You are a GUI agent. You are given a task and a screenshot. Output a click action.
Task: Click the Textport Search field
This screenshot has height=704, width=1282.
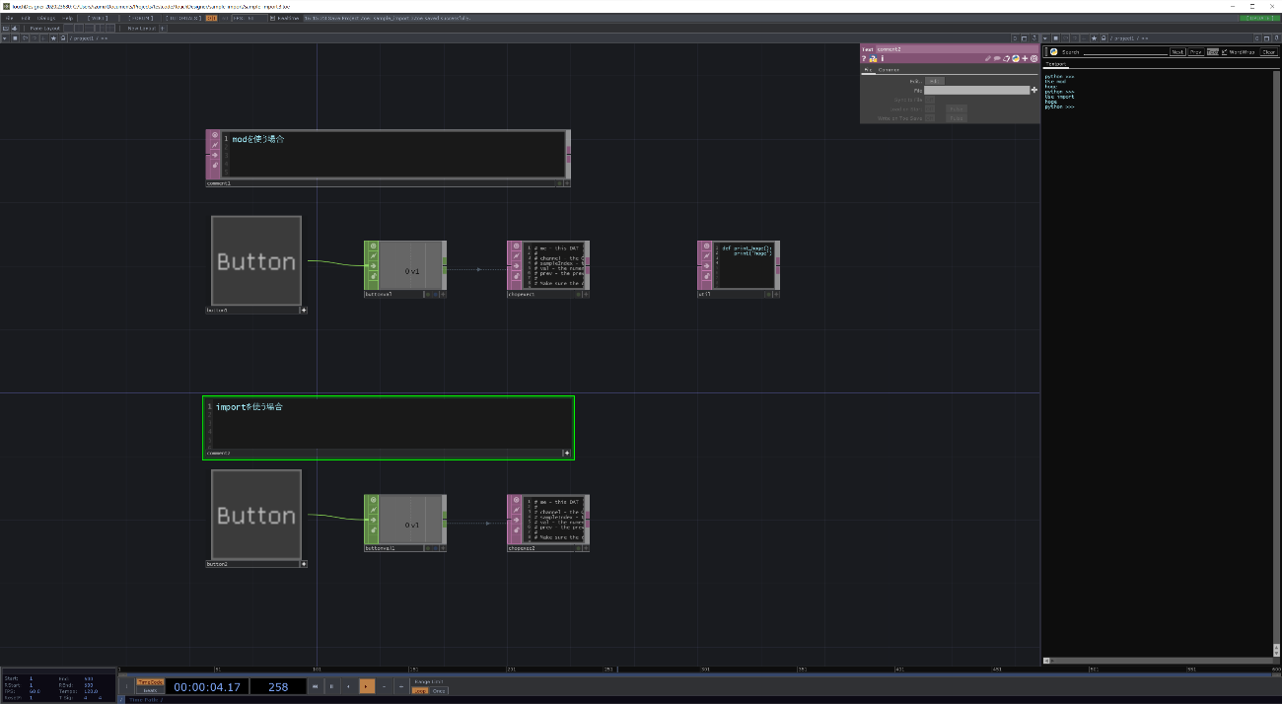coord(1125,51)
